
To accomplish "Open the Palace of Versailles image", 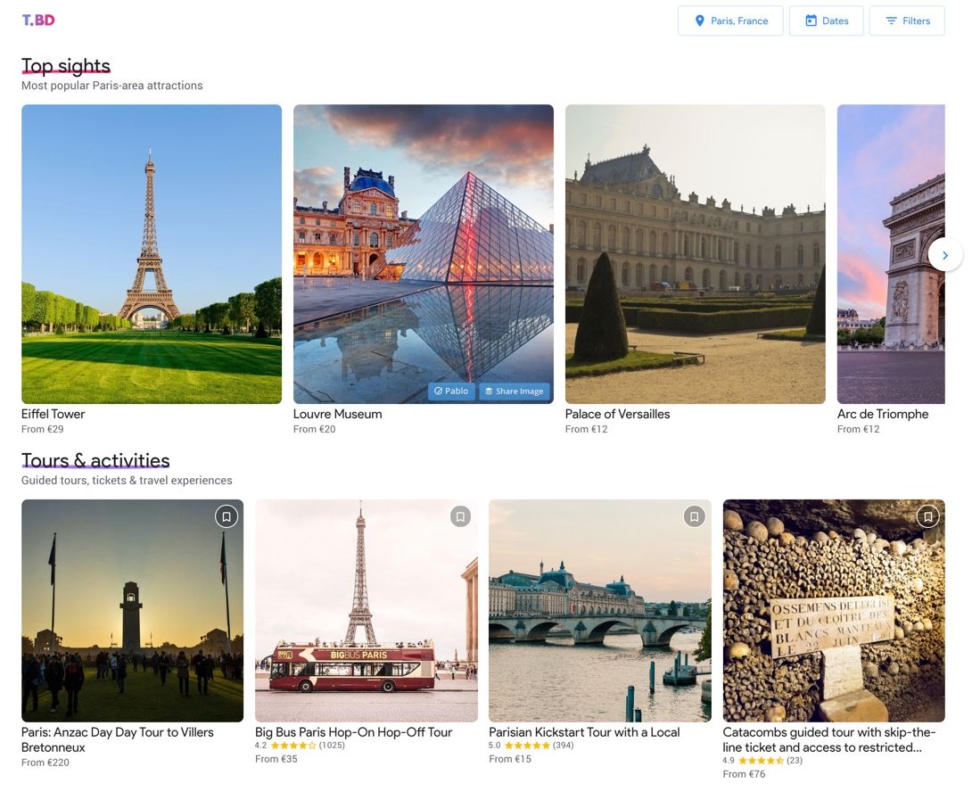I will (695, 253).
